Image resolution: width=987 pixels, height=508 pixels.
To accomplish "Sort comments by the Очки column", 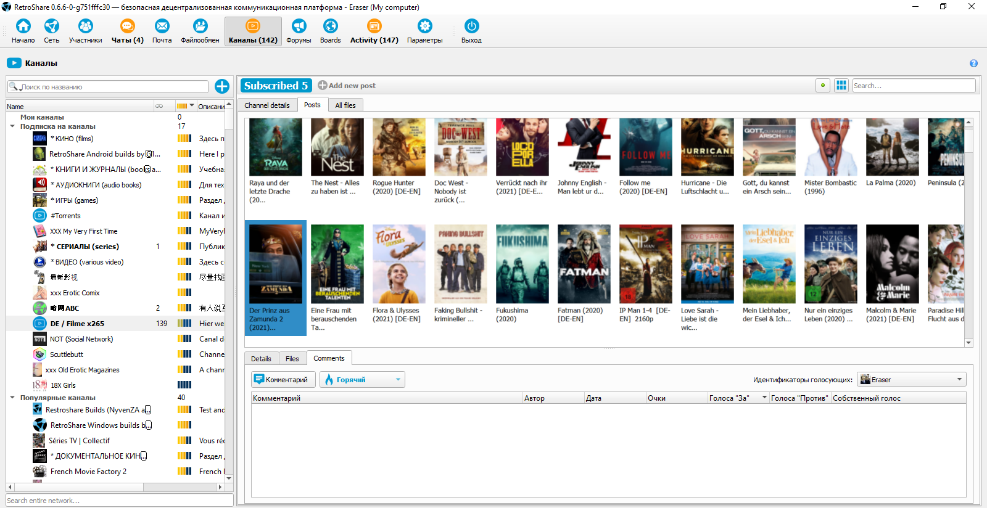I will (677, 398).
